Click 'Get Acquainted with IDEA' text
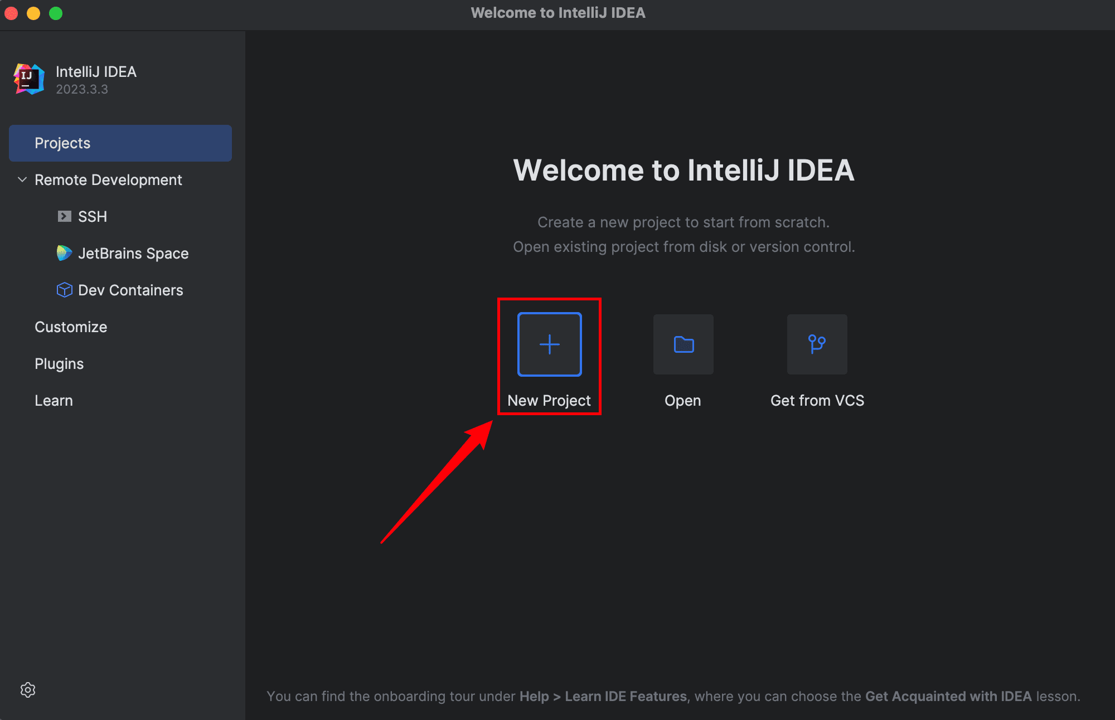This screenshot has width=1115, height=720. pos(948,697)
